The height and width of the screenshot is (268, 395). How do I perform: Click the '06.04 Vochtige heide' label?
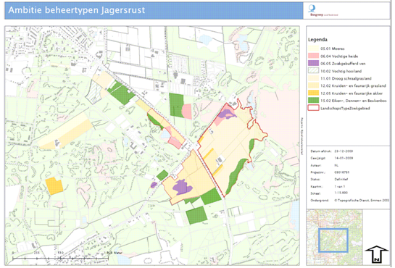pos(339,56)
